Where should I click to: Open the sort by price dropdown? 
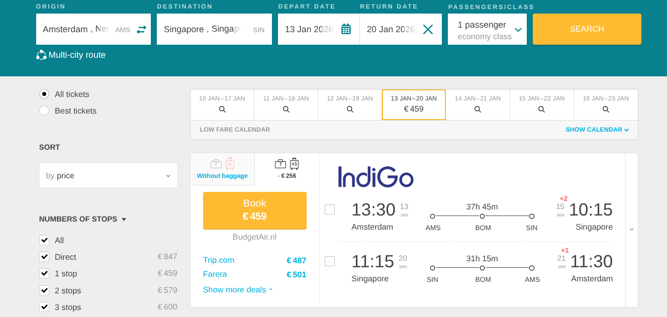tap(108, 176)
